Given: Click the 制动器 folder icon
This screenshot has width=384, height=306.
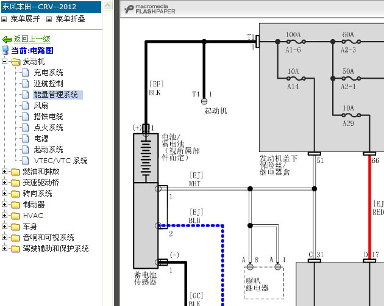Looking at the screenshot, I should pos(15,205).
